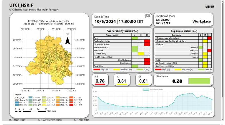Click the Workplace location label

point(201,22)
